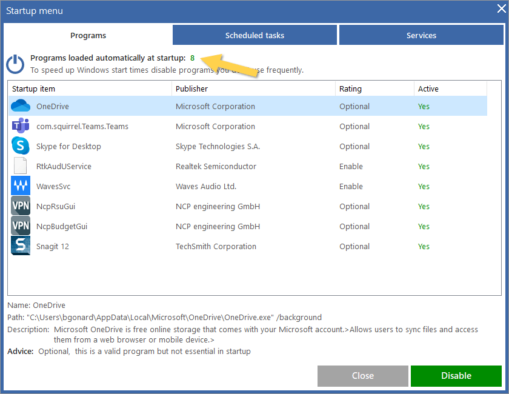
Task: Click the Yes active status for OneDrive
Action: [x=424, y=106]
